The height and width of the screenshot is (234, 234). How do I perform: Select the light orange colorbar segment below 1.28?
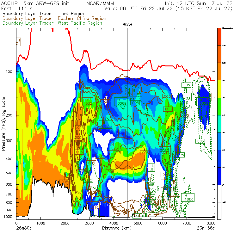pyautogui.click(x=219, y=71)
